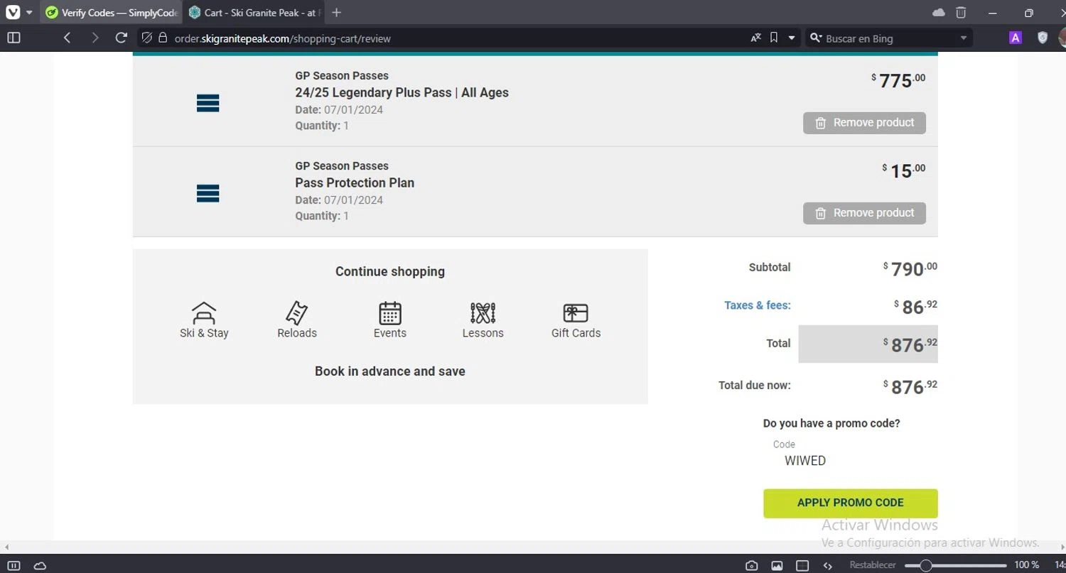Image resolution: width=1066 pixels, height=573 pixels.
Task: Open the Gift Cards icon
Action: pos(576,313)
